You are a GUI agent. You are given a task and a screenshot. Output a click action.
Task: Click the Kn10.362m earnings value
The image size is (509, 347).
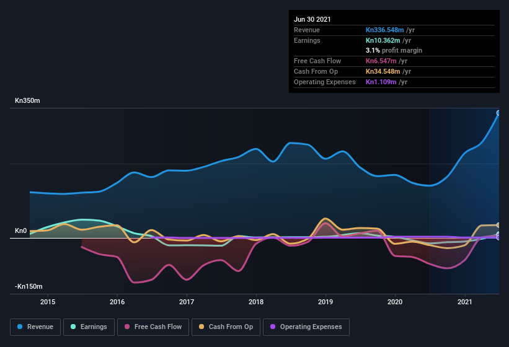[383, 40]
